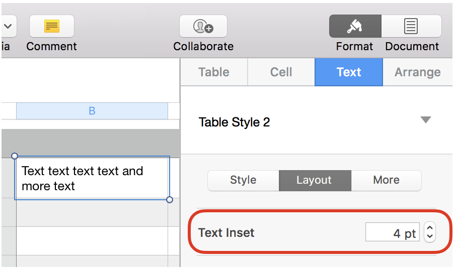Switch to the Table tab
Screen dimensions: 456x271
(x=214, y=72)
